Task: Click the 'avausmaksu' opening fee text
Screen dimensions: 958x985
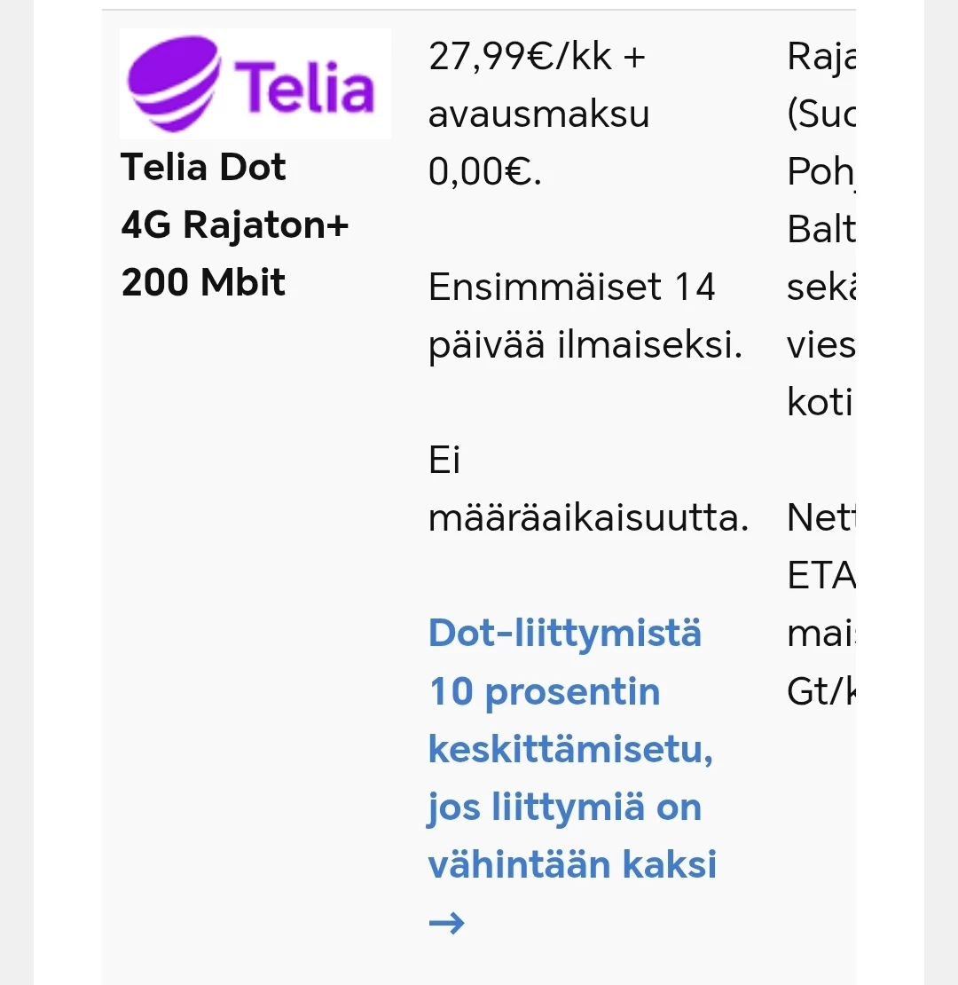Action: coord(538,114)
